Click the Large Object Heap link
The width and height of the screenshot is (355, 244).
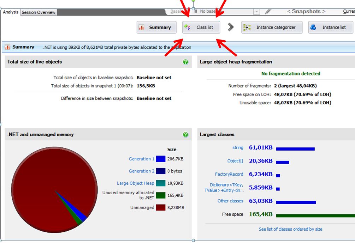[135, 183]
